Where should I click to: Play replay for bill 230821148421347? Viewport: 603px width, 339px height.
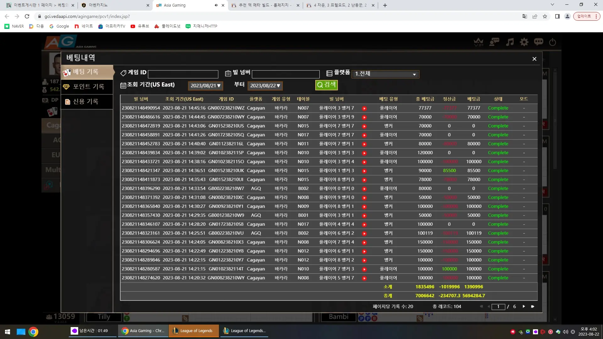coord(364,171)
